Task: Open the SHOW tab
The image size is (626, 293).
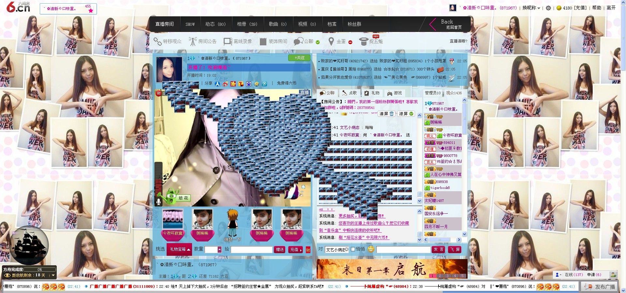Action: [190, 24]
